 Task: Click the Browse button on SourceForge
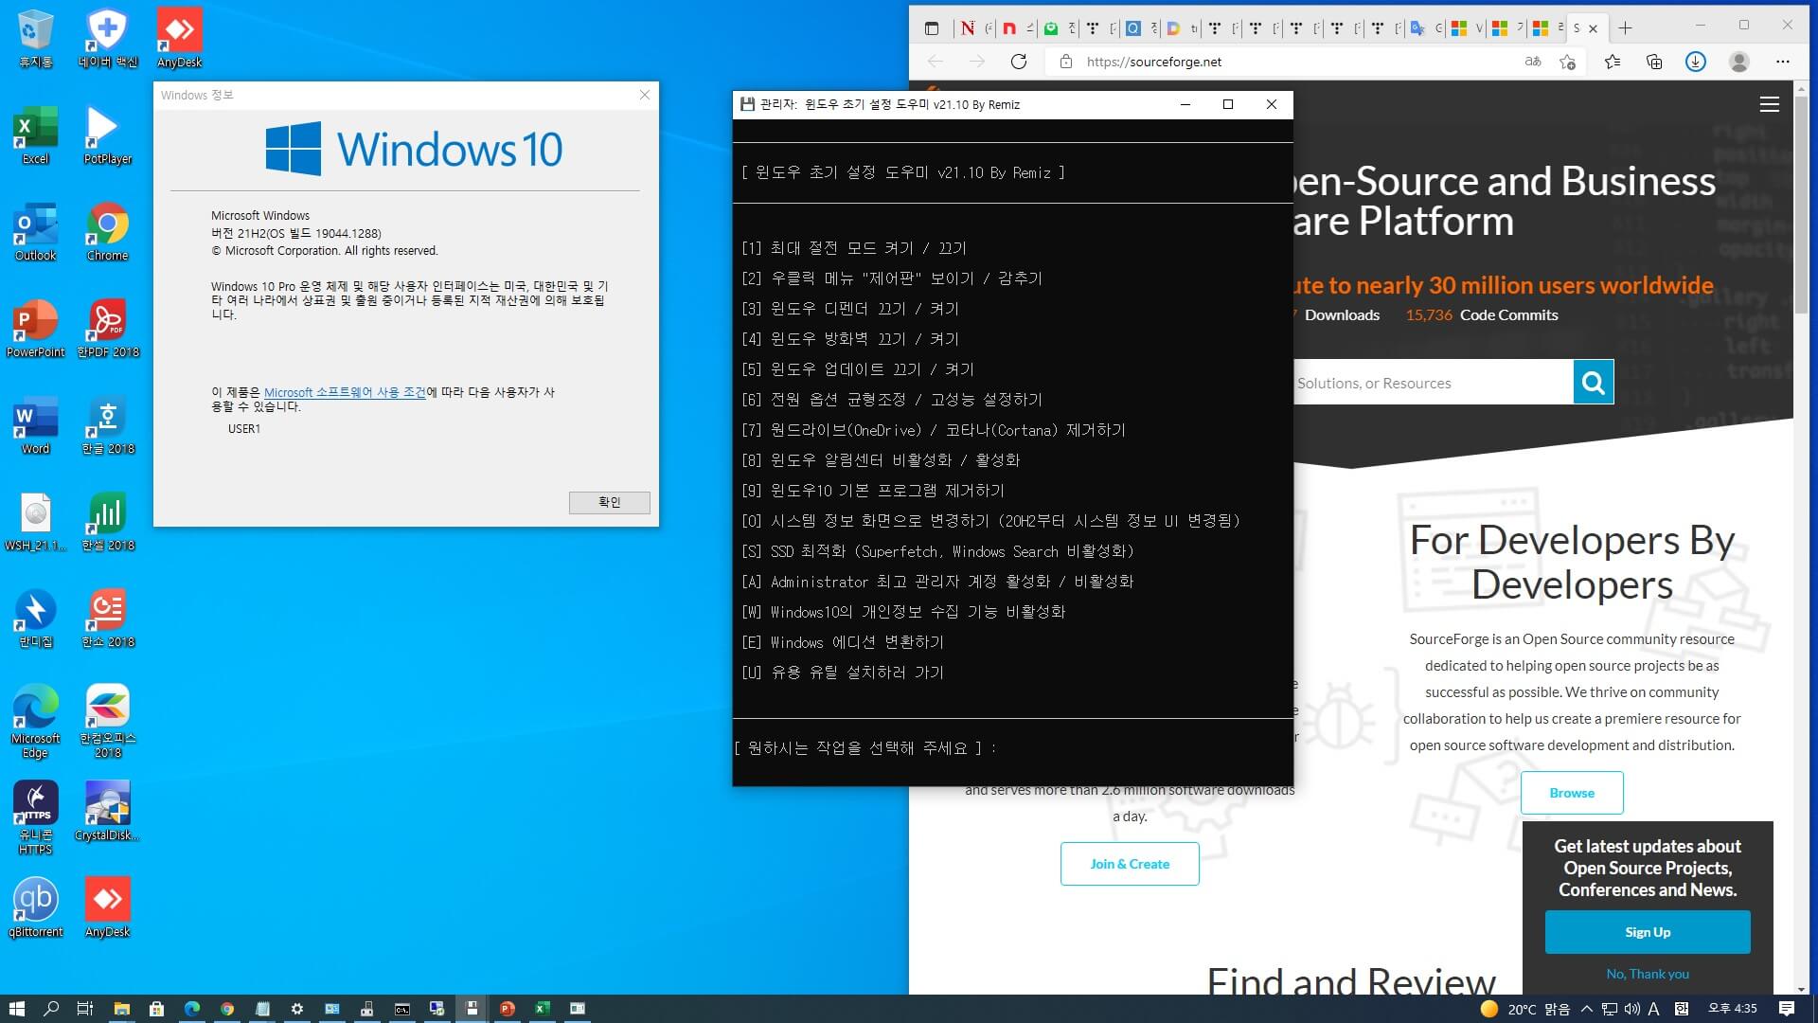(1572, 793)
